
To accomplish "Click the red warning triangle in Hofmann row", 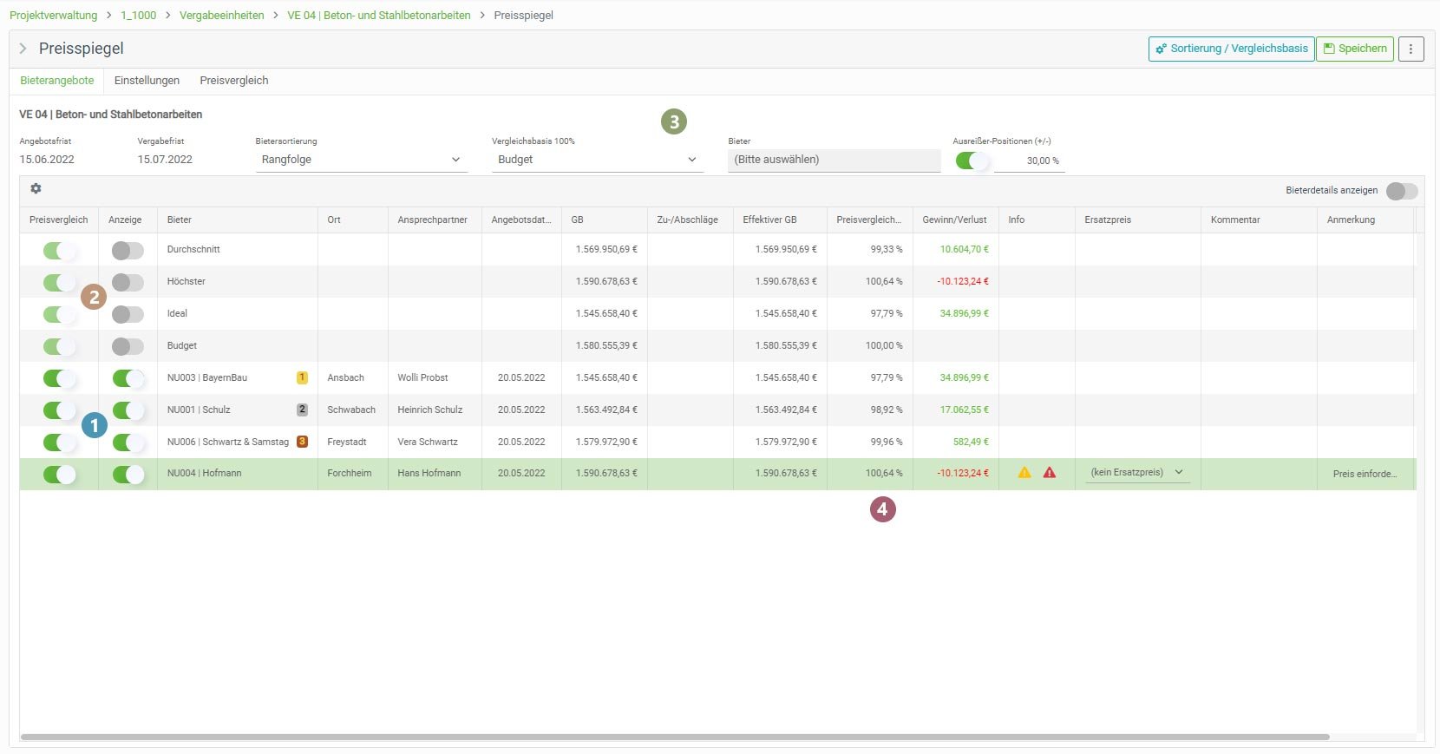I will click(1050, 473).
